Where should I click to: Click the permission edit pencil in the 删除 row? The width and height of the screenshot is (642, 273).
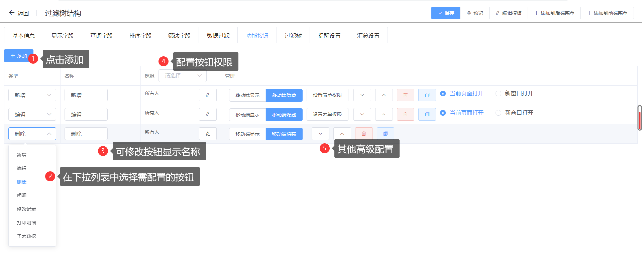pyautogui.click(x=208, y=134)
